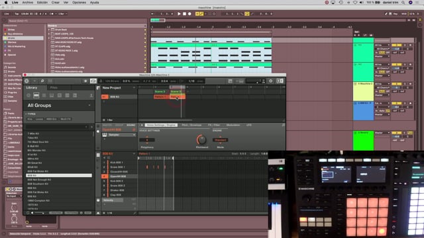Open the Opciones menu in Live
424x238 pixels.
pyautogui.click(x=79, y=3)
